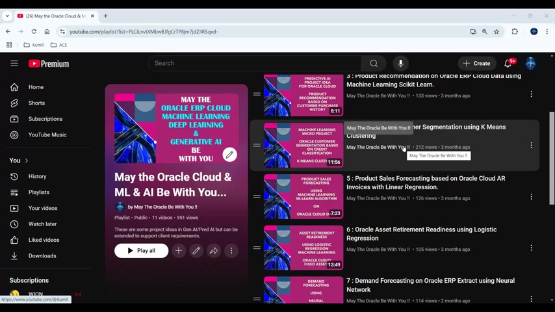This screenshot has height=312, width=555.
Task: Click drag handle of K Means Clustering video
Action: point(257,145)
